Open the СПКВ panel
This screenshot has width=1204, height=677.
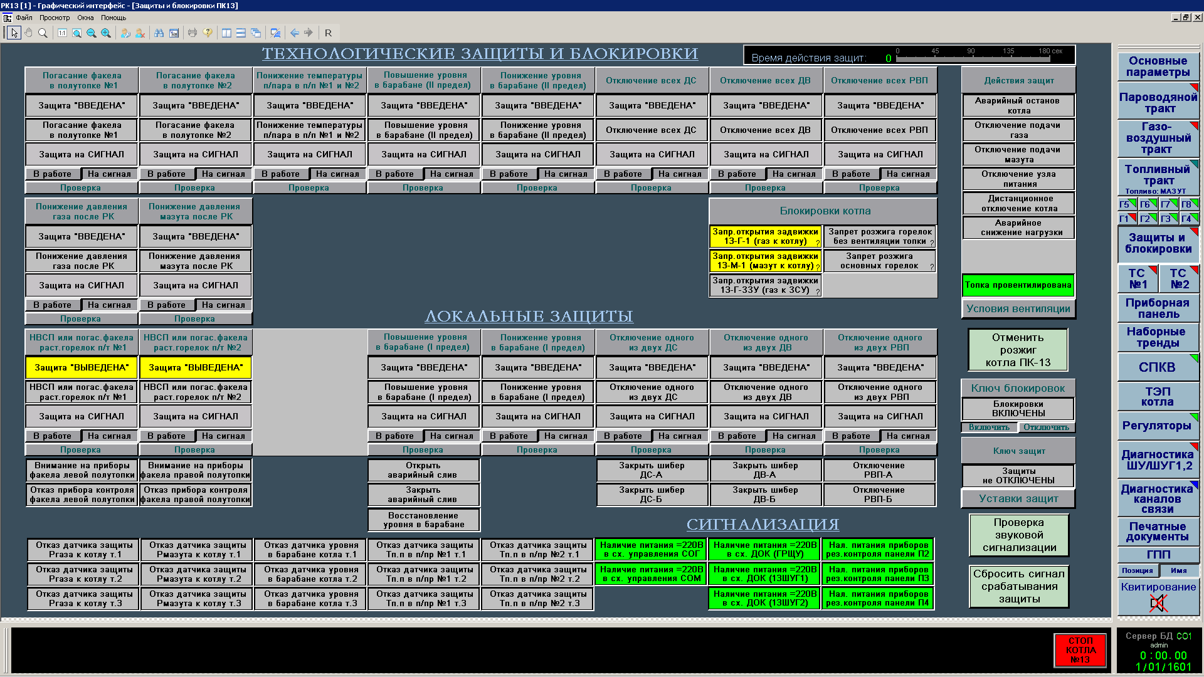click(x=1158, y=367)
